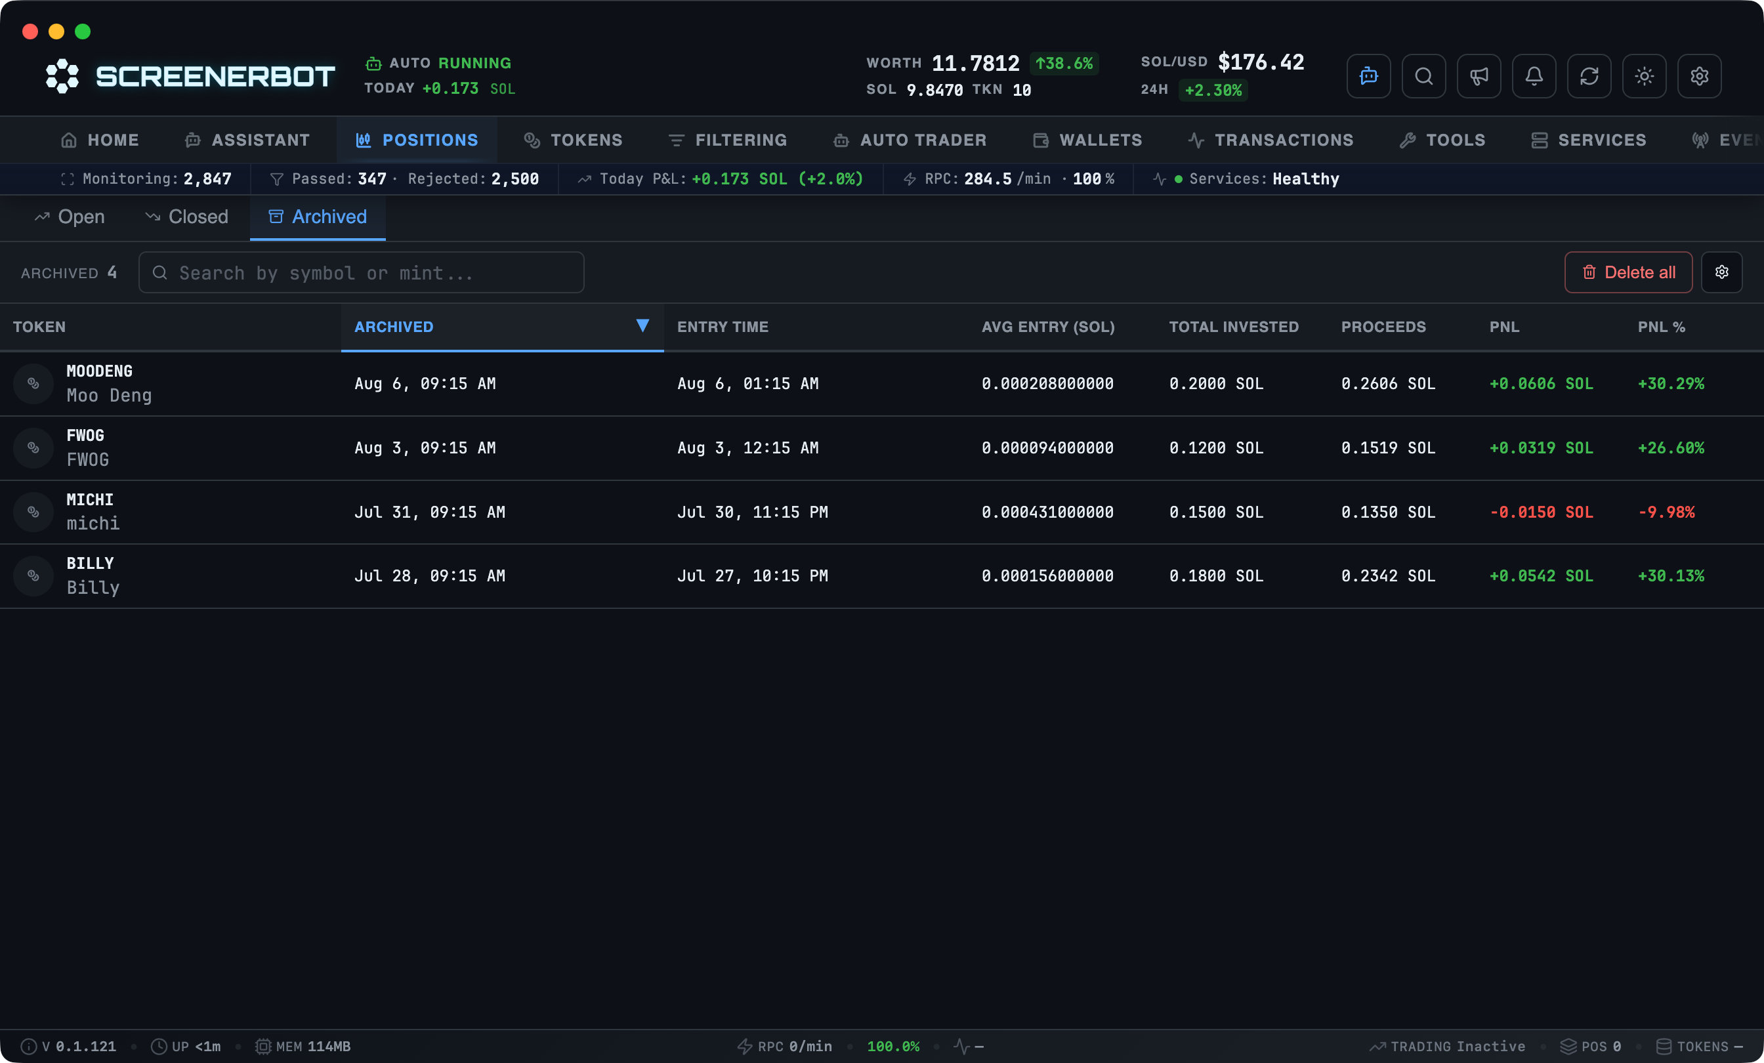The image size is (1764, 1063).
Task: Click the uptime clock icon
Action: click(158, 1047)
